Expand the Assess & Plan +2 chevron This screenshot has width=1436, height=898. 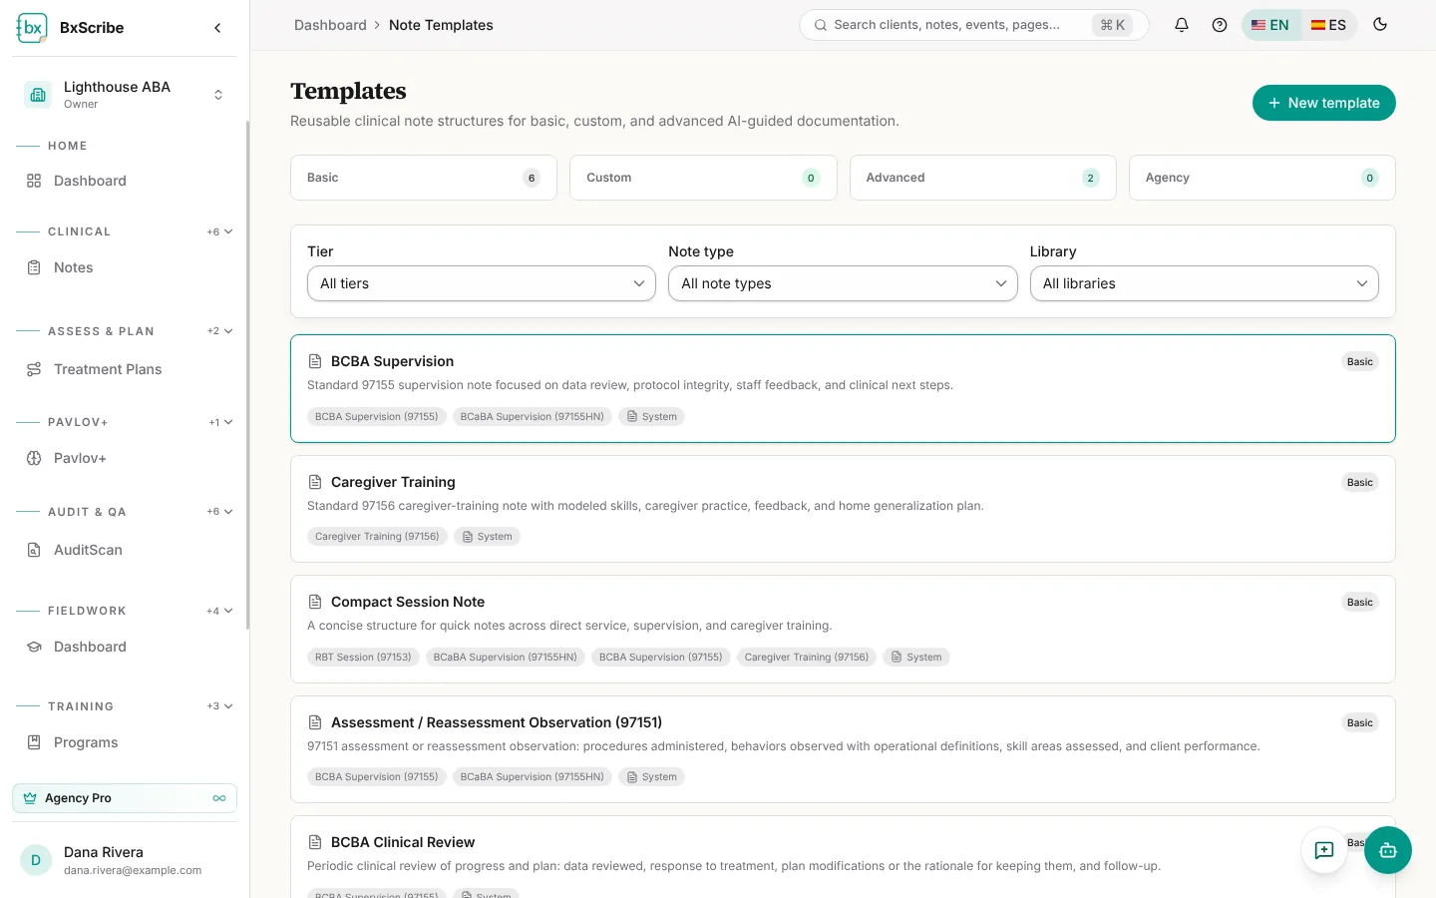point(220,331)
